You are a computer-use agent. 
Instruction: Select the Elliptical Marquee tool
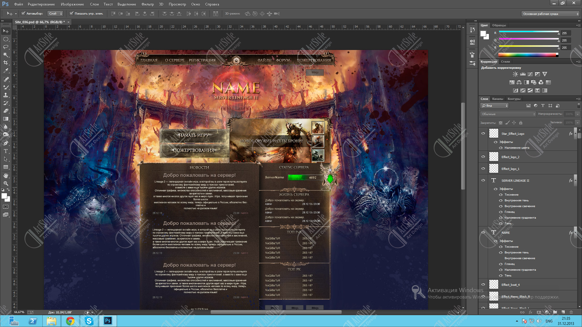[6, 39]
